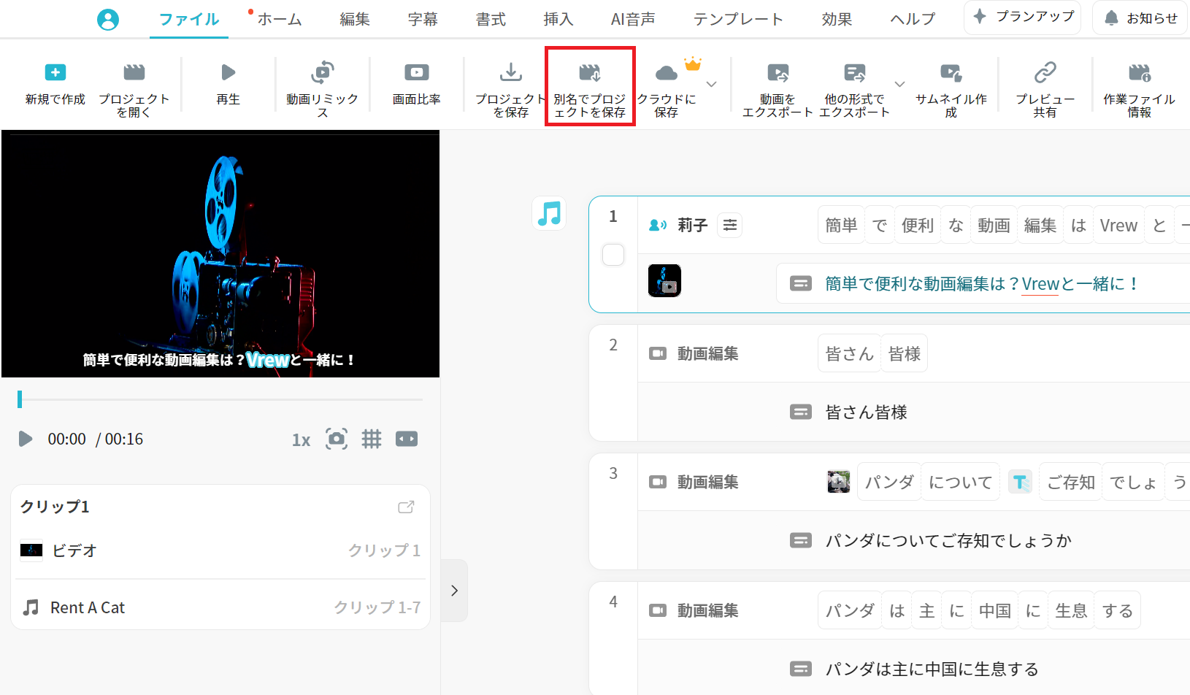The image size is (1190, 695).
Task: Click the user profile avatar icon
Action: [x=108, y=20]
